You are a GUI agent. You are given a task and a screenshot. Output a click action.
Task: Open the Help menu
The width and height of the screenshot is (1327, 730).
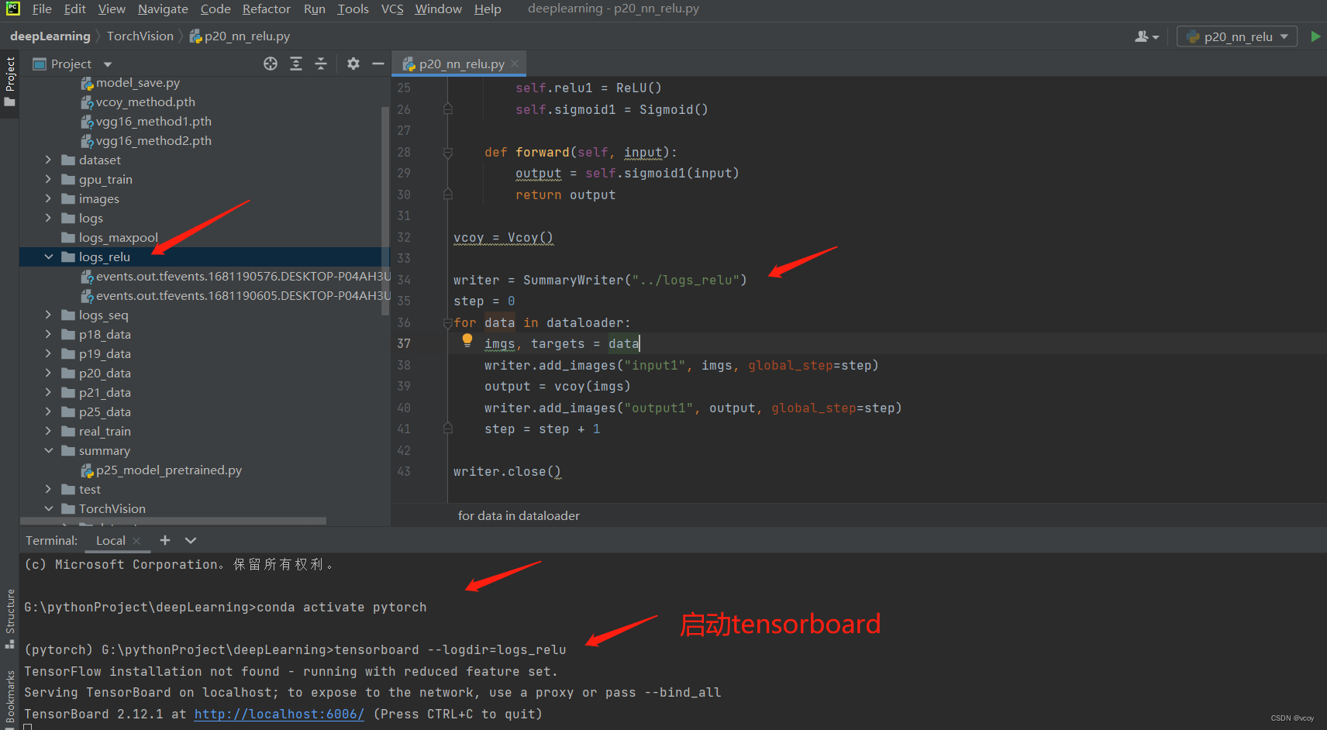coord(488,9)
